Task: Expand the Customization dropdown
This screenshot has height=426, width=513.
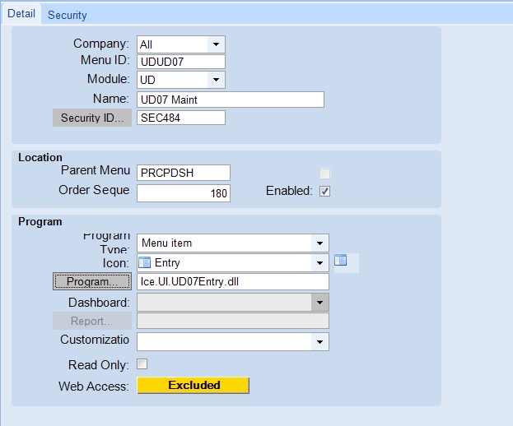Action: pyautogui.click(x=319, y=342)
